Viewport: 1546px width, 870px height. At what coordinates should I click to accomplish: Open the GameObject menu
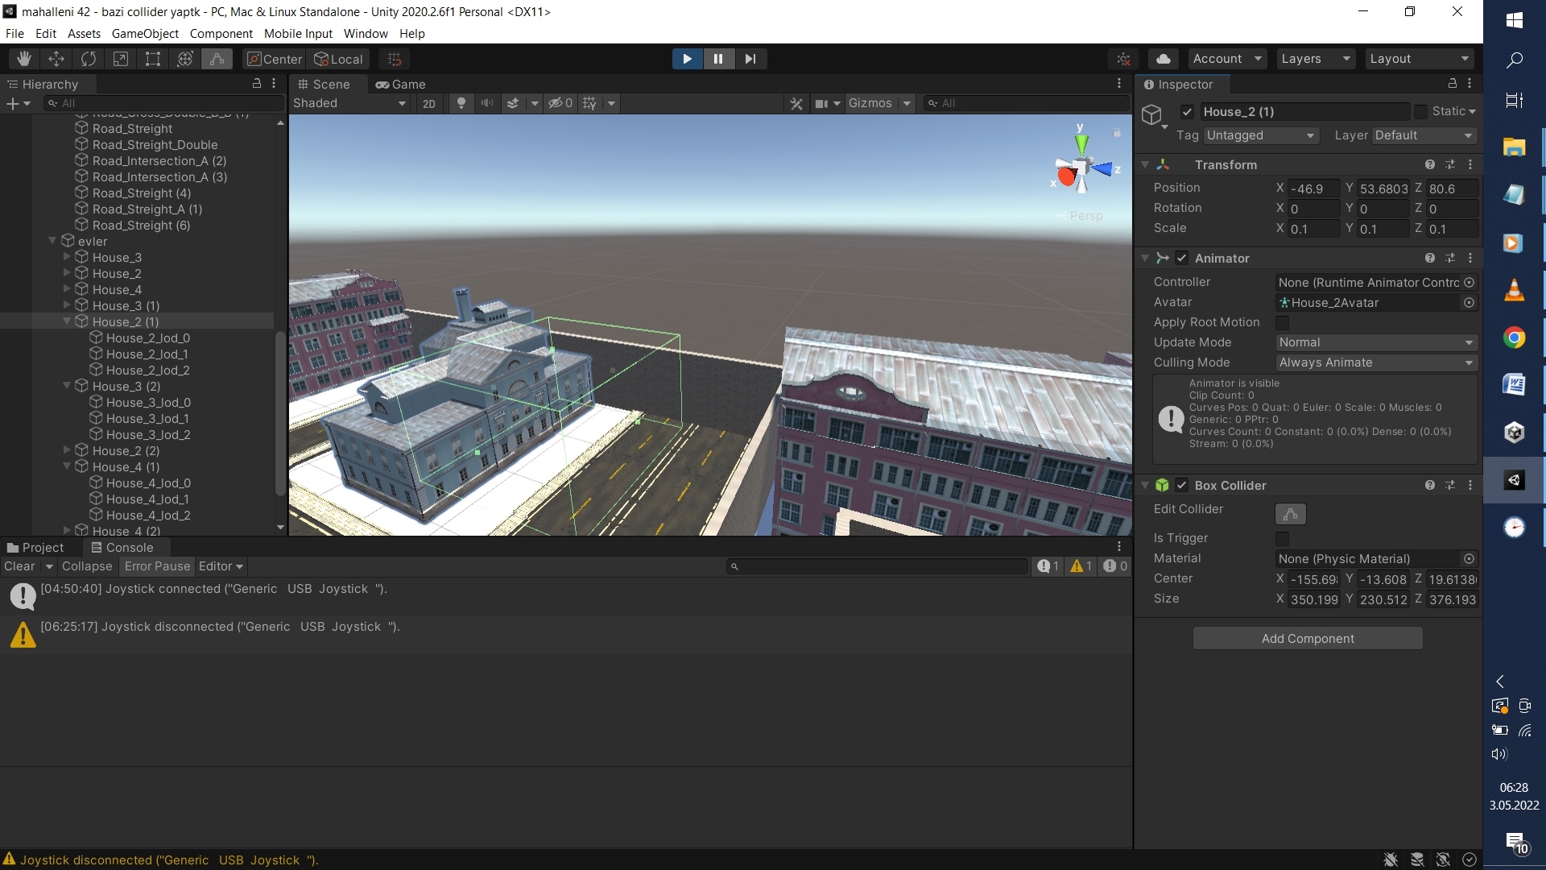(x=145, y=34)
